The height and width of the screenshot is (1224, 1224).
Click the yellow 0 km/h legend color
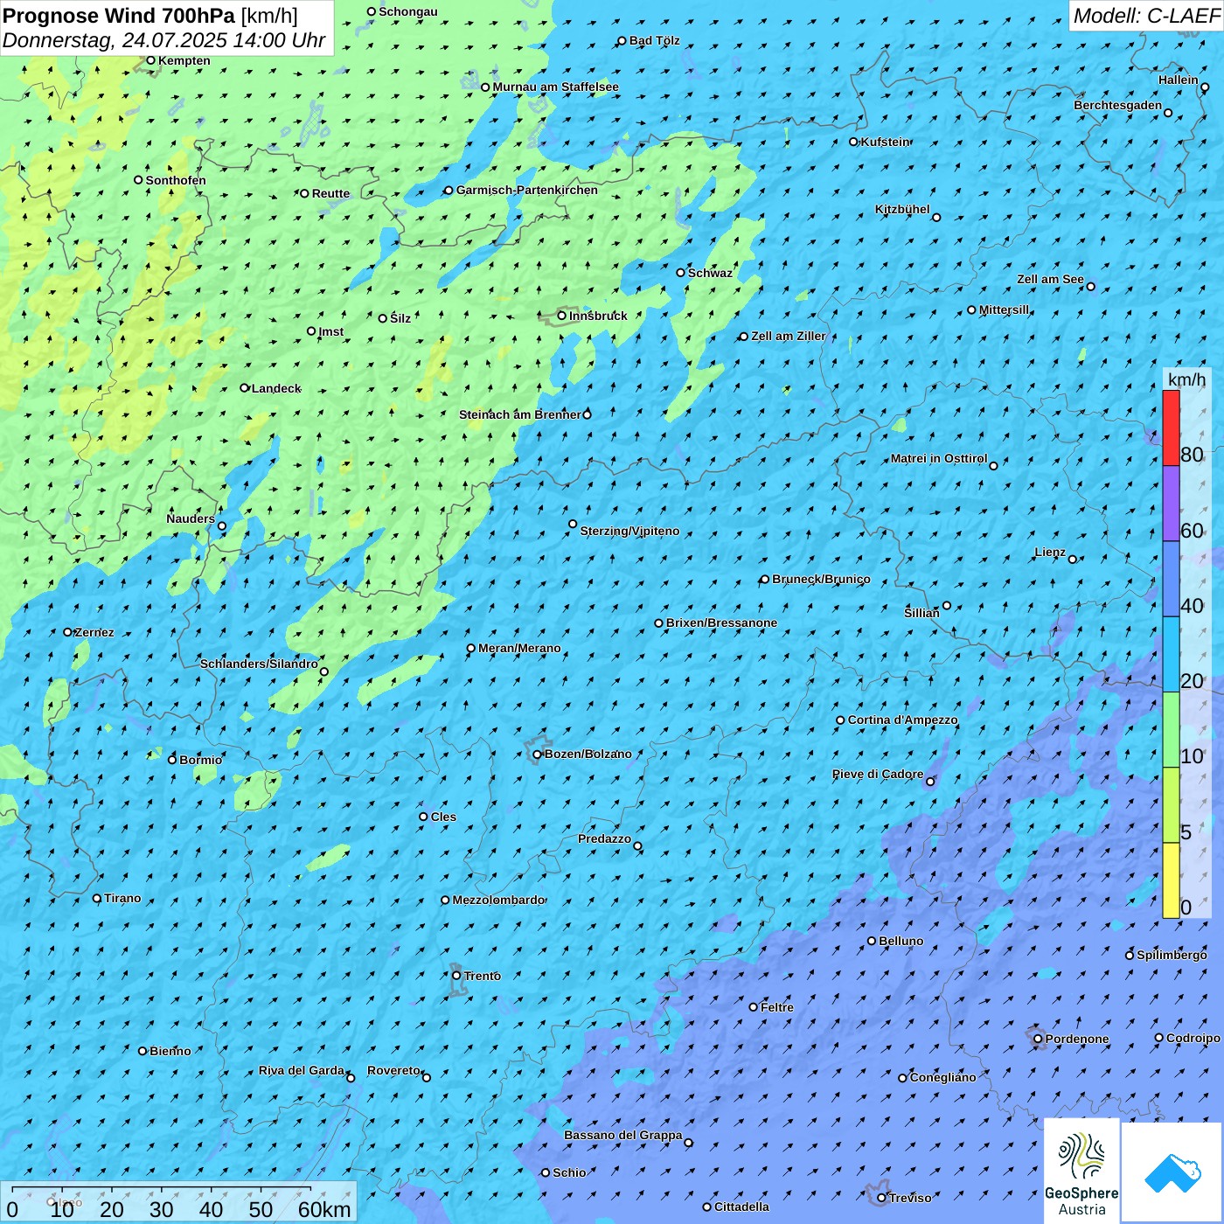(x=1171, y=880)
